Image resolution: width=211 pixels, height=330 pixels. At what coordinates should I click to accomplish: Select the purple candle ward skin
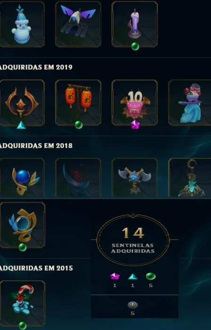click(x=135, y=24)
